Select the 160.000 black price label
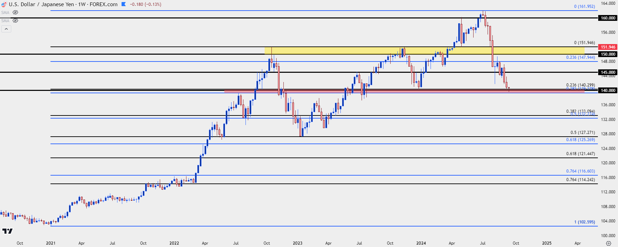This screenshot has width=618, height=247. (x=608, y=18)
